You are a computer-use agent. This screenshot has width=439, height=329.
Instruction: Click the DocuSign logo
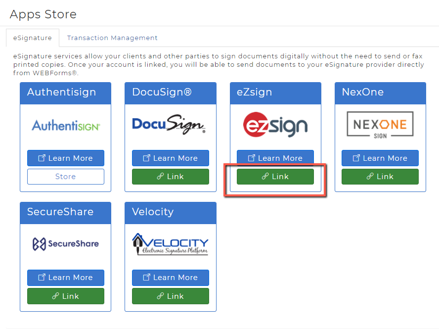coord(169,124)
